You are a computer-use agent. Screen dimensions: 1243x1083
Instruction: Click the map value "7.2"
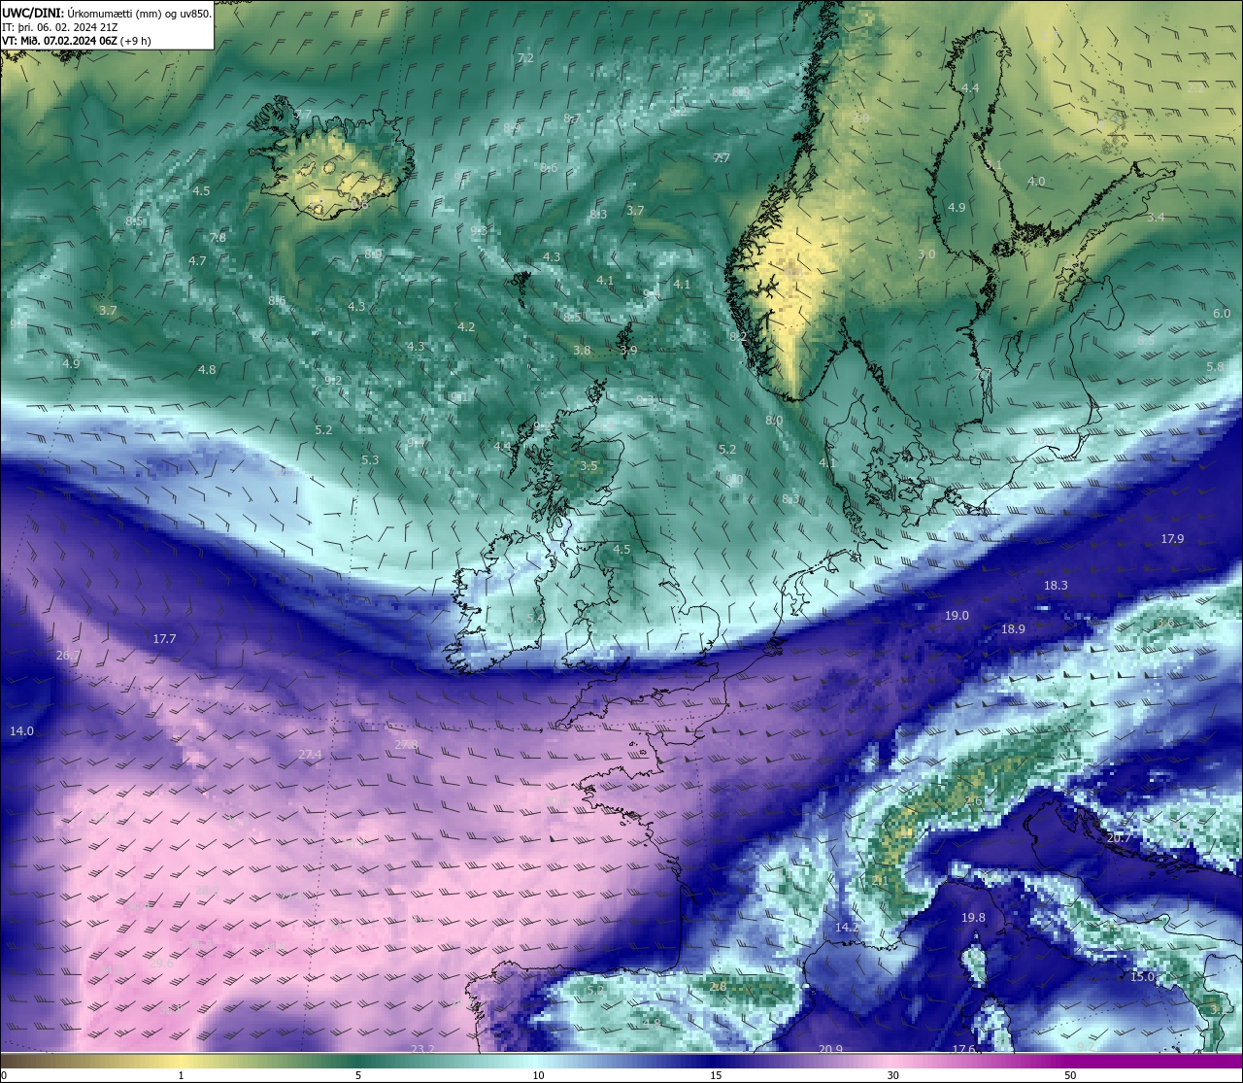(525, 58)
